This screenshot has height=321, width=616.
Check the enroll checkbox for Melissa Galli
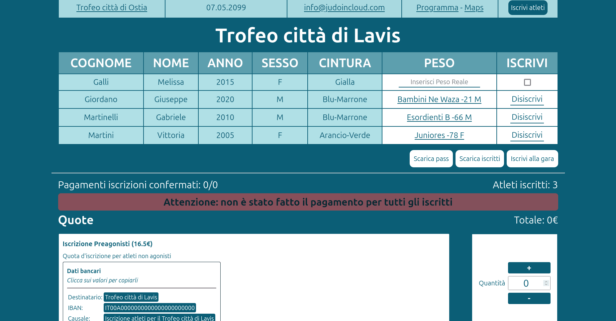pos(527,82)
